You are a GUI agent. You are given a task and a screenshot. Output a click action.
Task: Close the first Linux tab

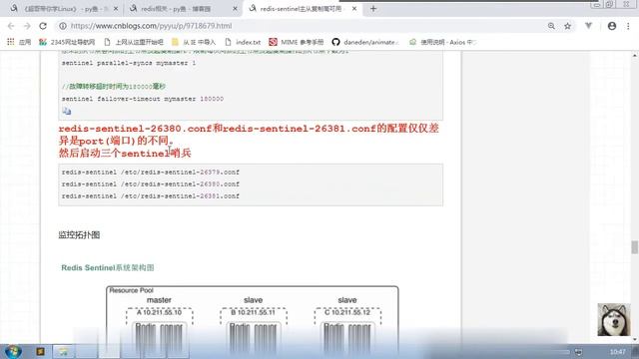[116, 9]
